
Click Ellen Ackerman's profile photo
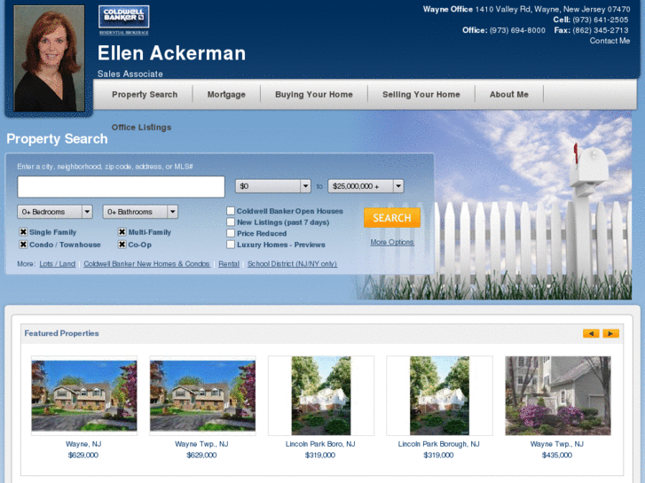[49, 58]
